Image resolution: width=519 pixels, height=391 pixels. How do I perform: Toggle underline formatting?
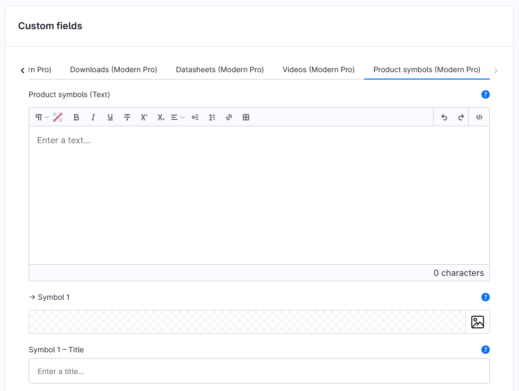110,117
